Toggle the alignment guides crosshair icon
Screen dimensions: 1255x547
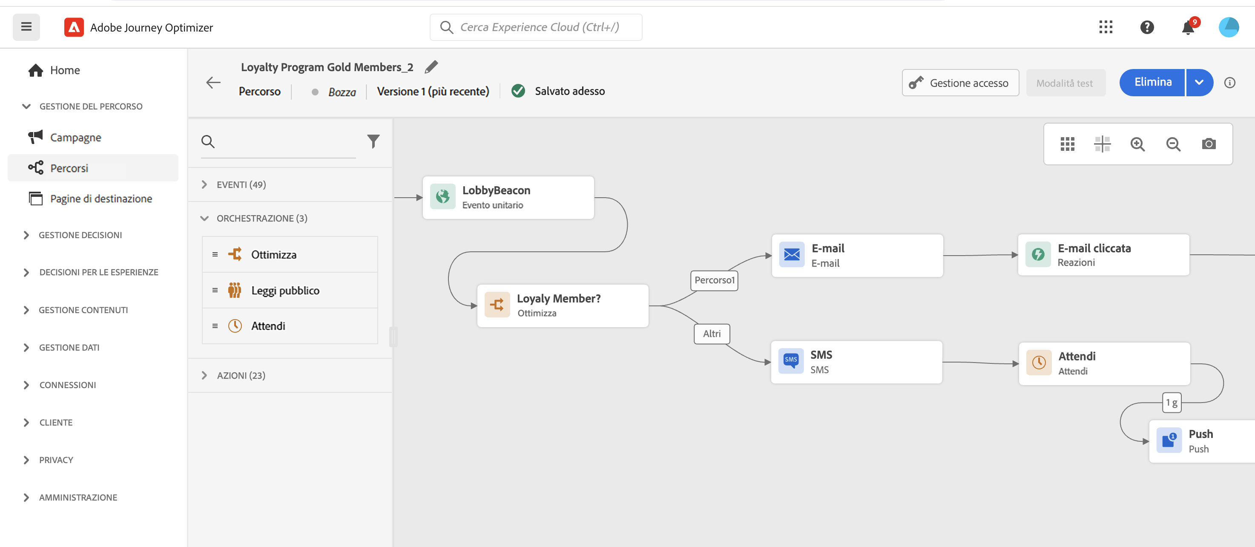(1102, 144)
